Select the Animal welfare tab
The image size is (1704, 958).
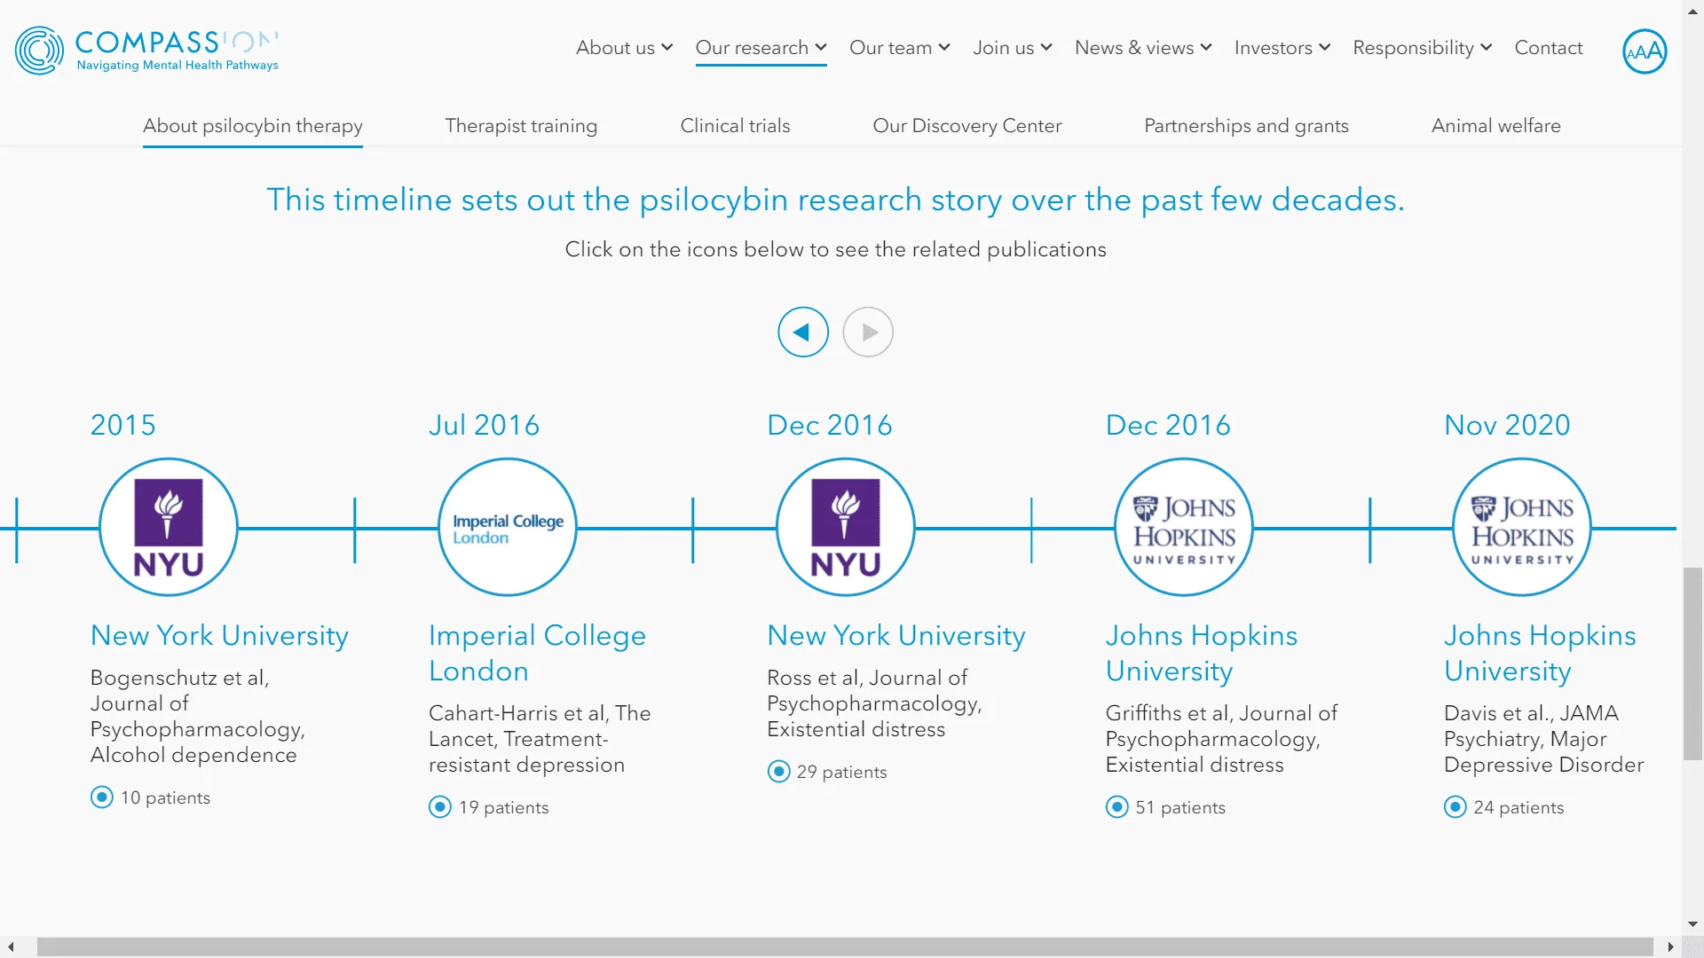point(1496,126)
